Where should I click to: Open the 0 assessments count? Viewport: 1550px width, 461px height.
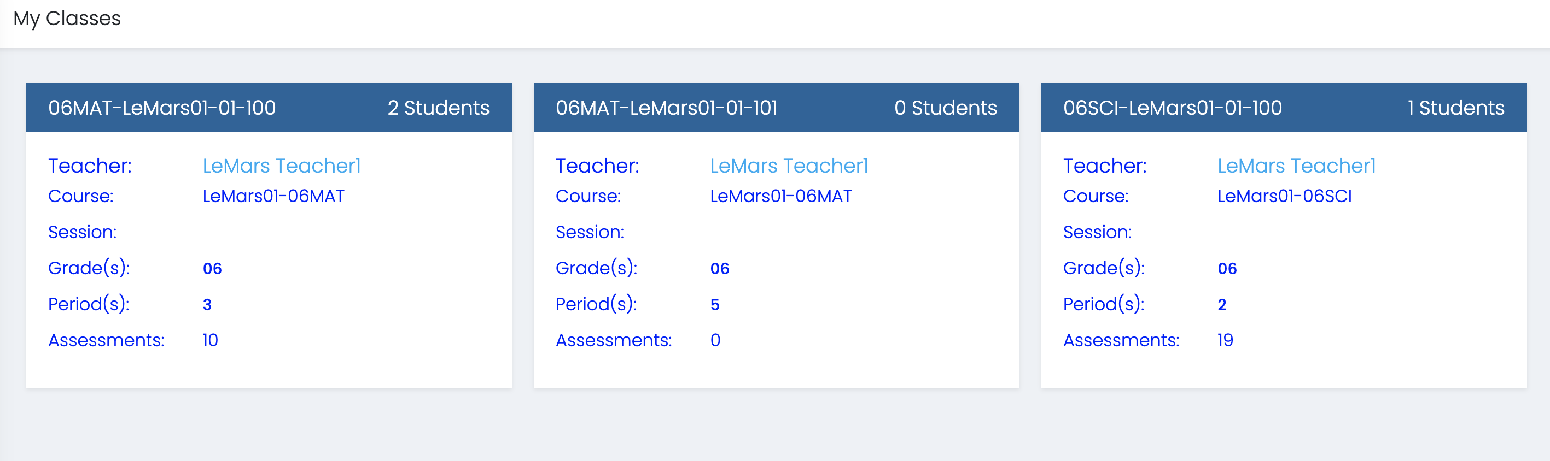click(x=715, y=341)
